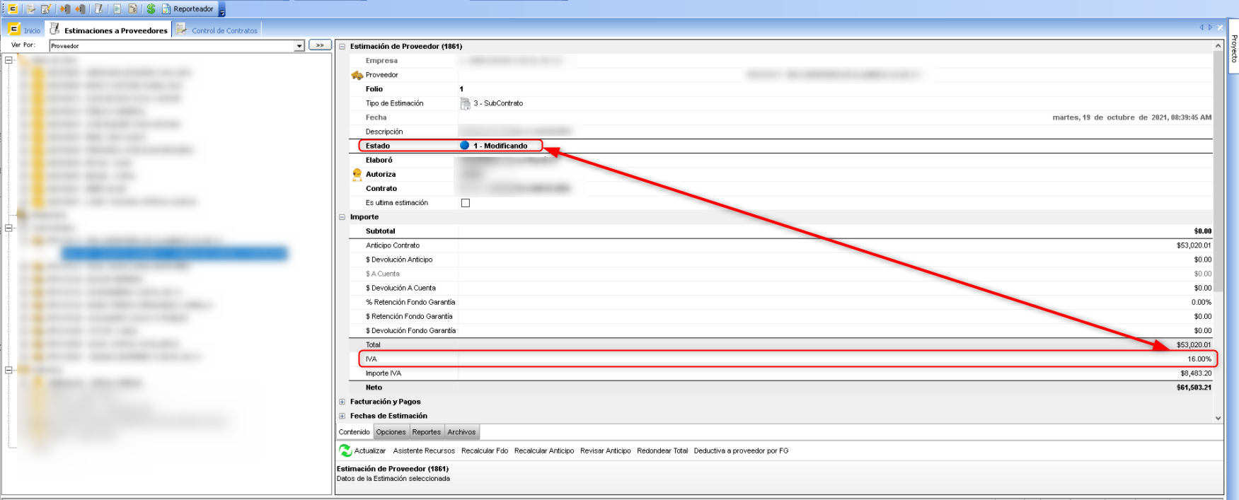The width and height of the screenshot is (1239, 500).
Task: Toggle the 'Es ultima estimación' checkbox
Action: click(x=466, y=203)
